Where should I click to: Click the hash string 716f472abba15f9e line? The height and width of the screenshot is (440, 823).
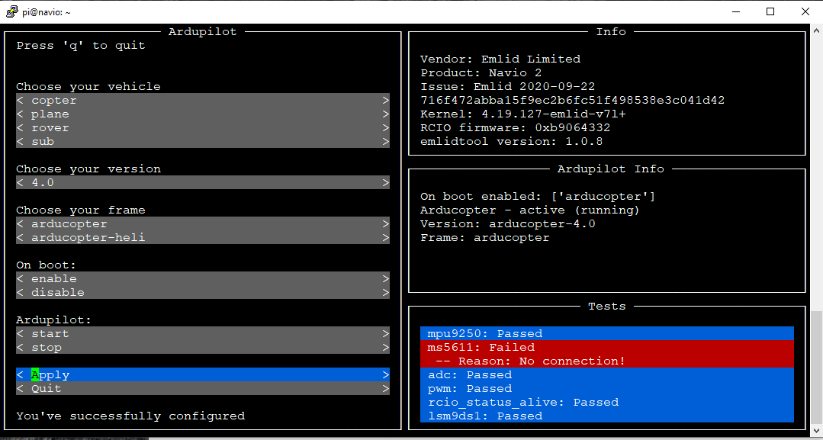coord(572,100)
